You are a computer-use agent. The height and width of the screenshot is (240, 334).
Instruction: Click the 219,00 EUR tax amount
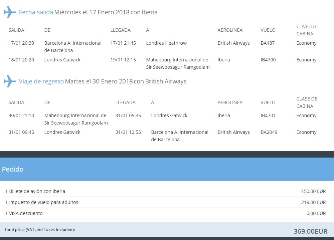pyautogui.click(x=313, y=202)
